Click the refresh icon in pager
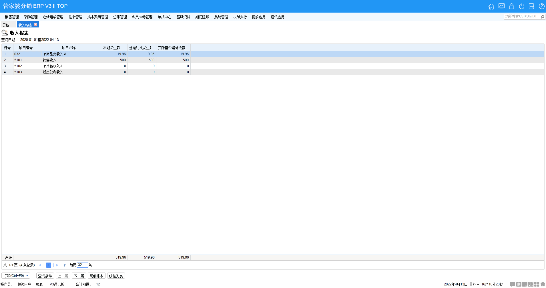The image size is (546, 288). (x=65, y=265)
